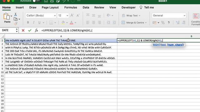200x112 pixels.
Task: Click the Tell me search box
Action: [147, 7]
